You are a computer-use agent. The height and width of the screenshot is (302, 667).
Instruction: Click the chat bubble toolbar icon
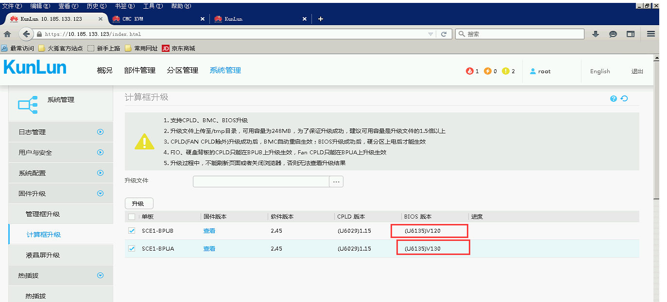(x=613, y=34)
